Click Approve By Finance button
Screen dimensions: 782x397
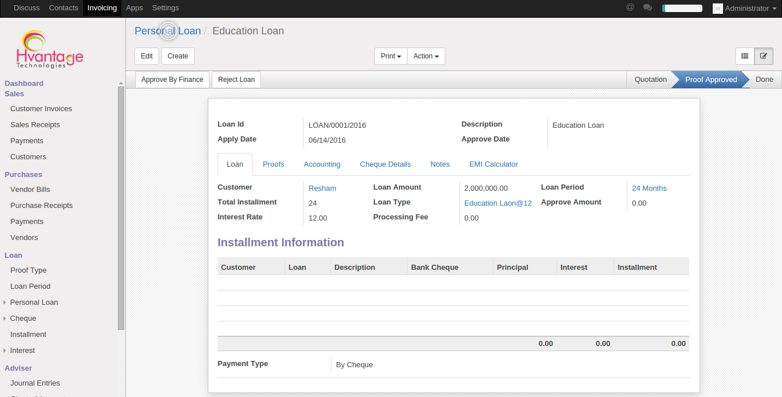tap(172, 80)
